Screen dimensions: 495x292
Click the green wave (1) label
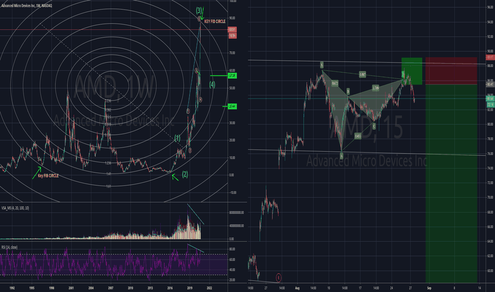coord(177,138)
